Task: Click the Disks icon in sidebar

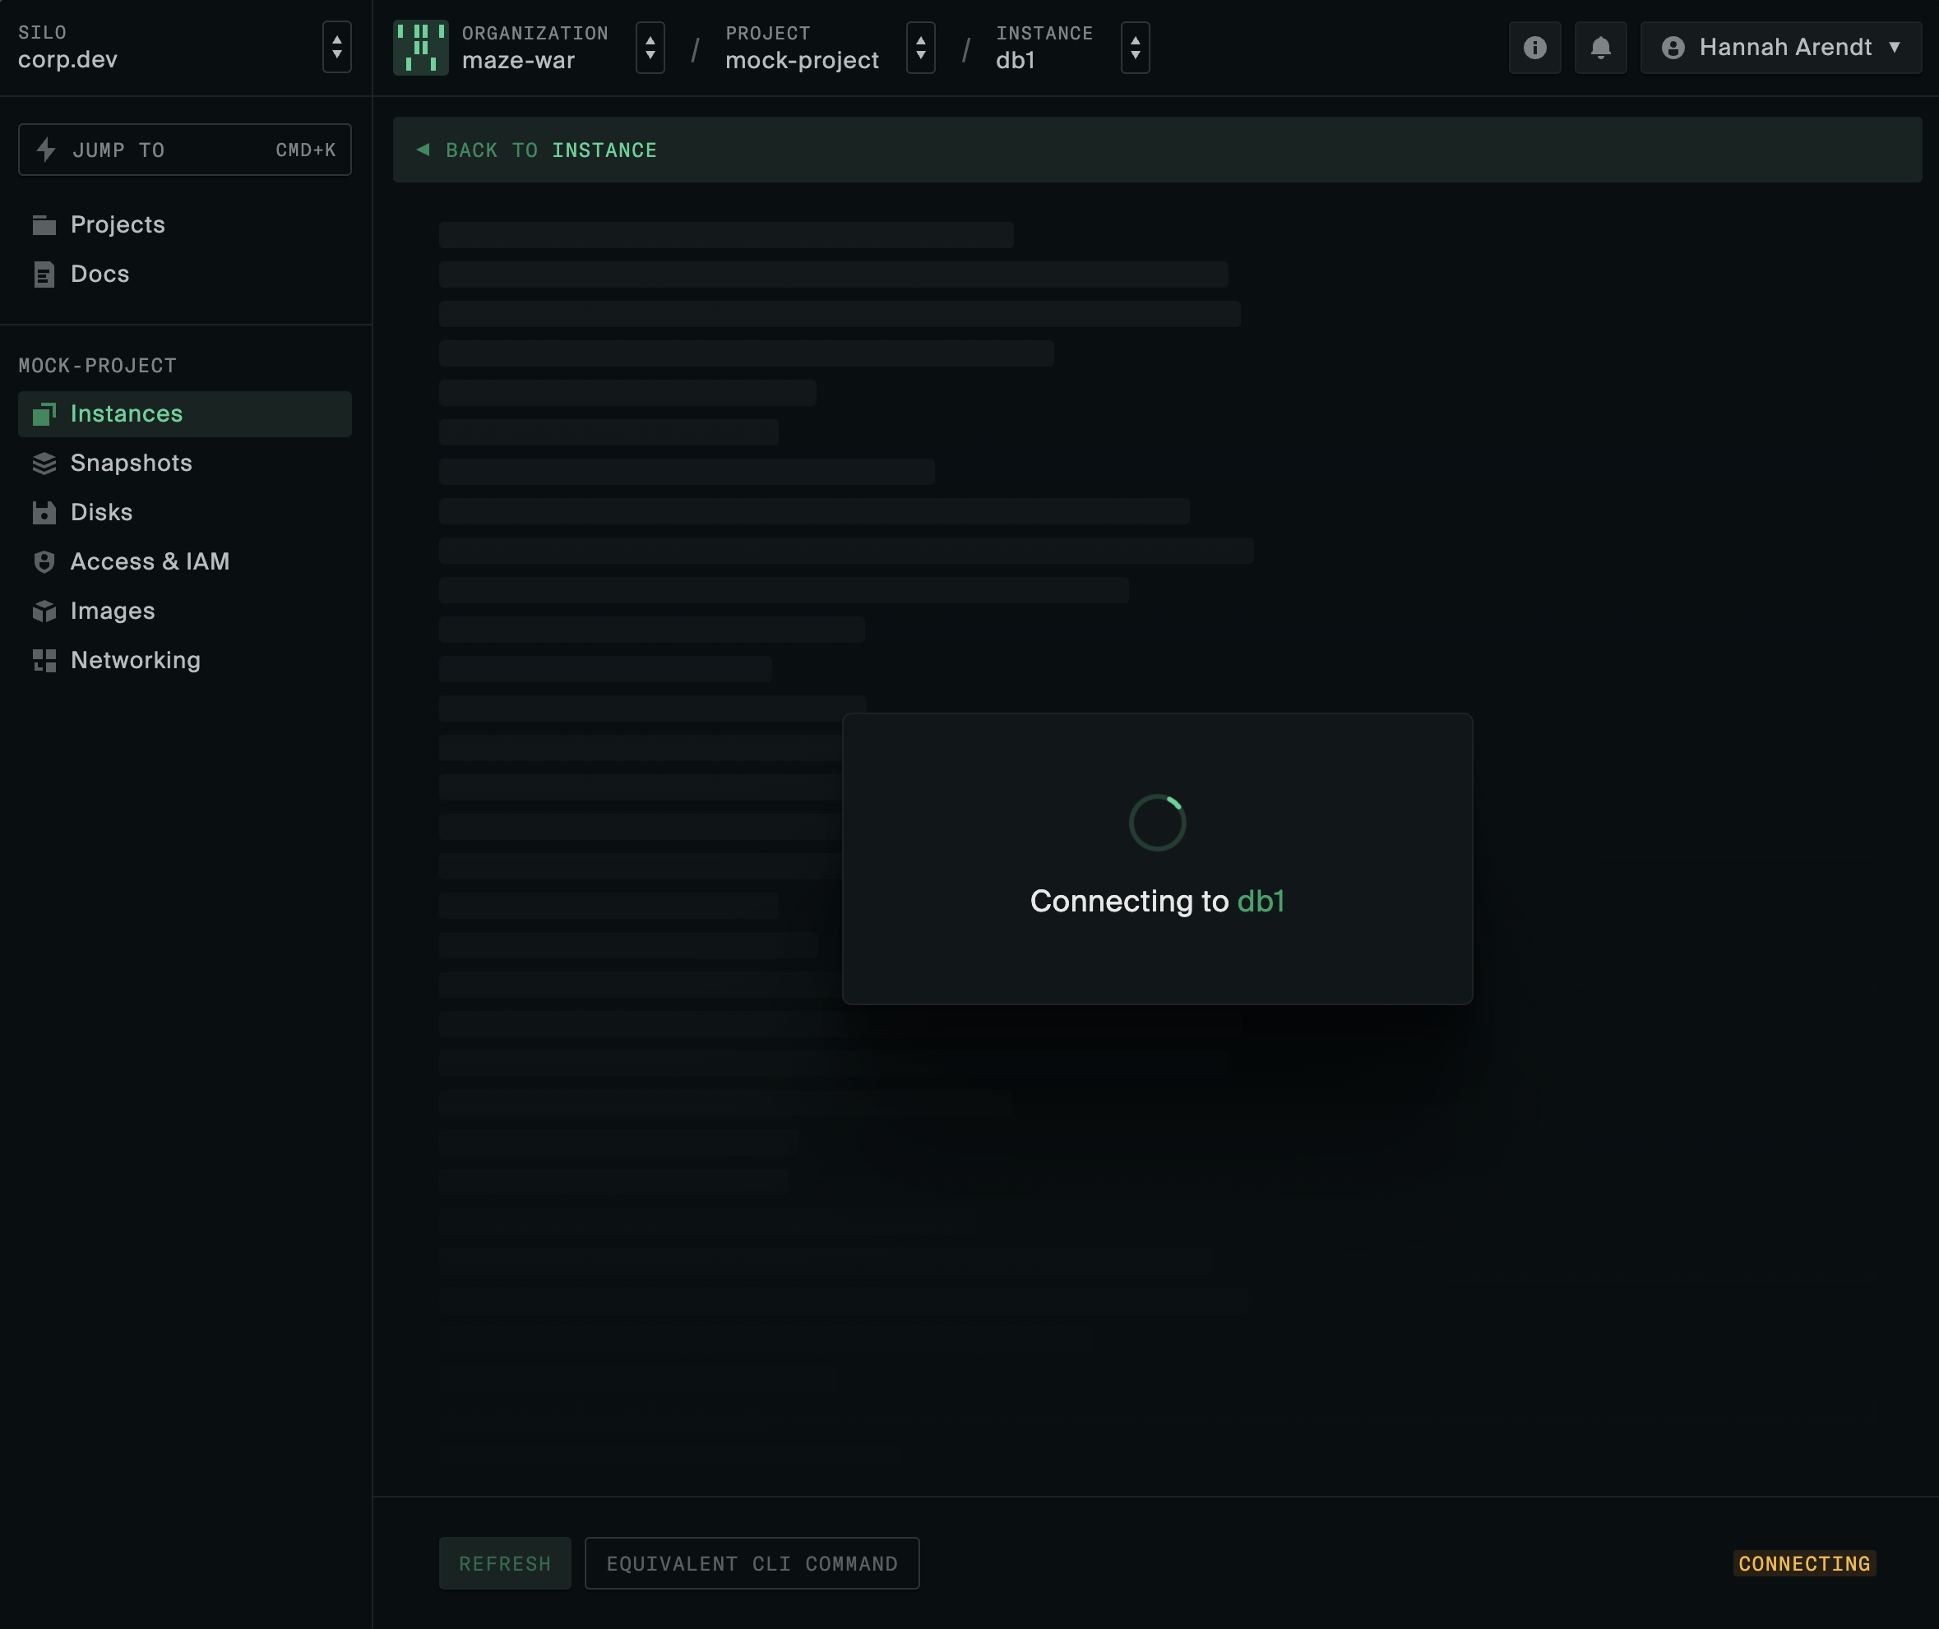Action: tap(44, 513)
